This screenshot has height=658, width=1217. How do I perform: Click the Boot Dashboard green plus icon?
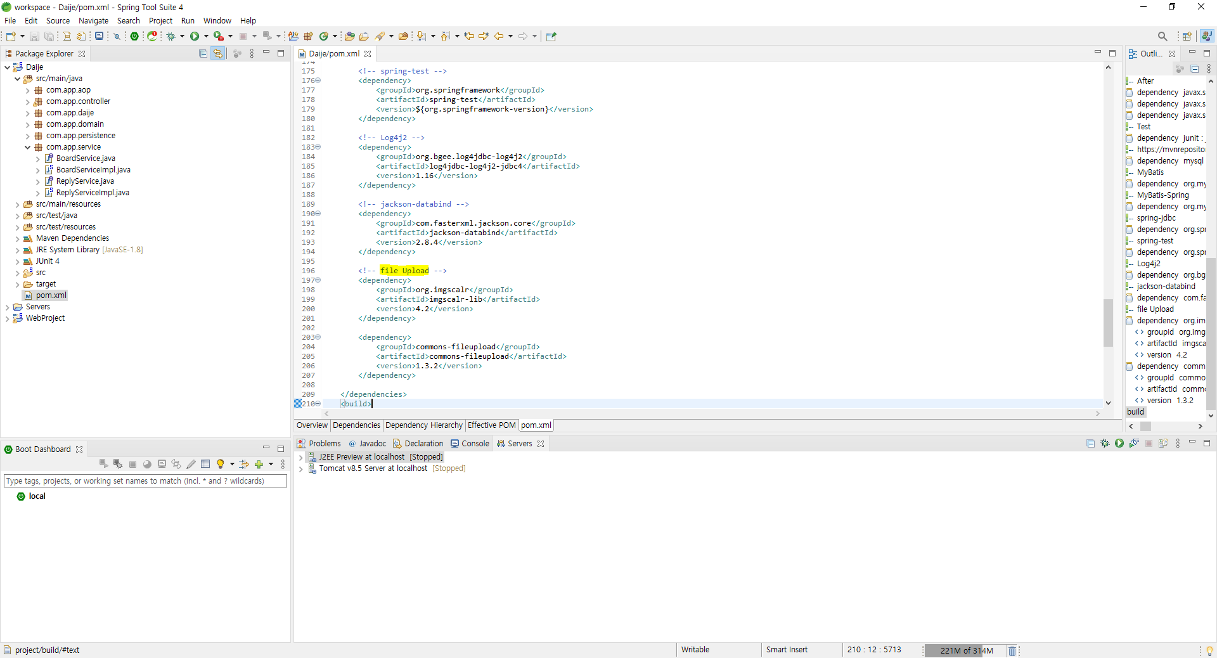[259, 464]
